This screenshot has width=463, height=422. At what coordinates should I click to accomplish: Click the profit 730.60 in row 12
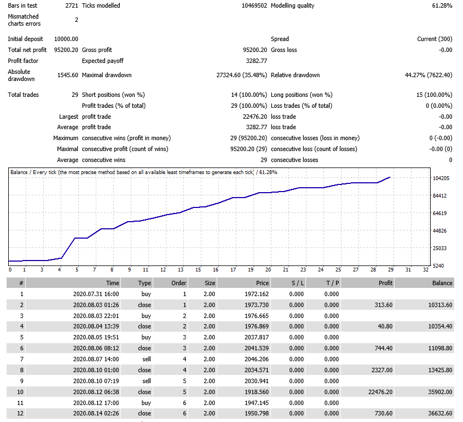click(384, 413)
